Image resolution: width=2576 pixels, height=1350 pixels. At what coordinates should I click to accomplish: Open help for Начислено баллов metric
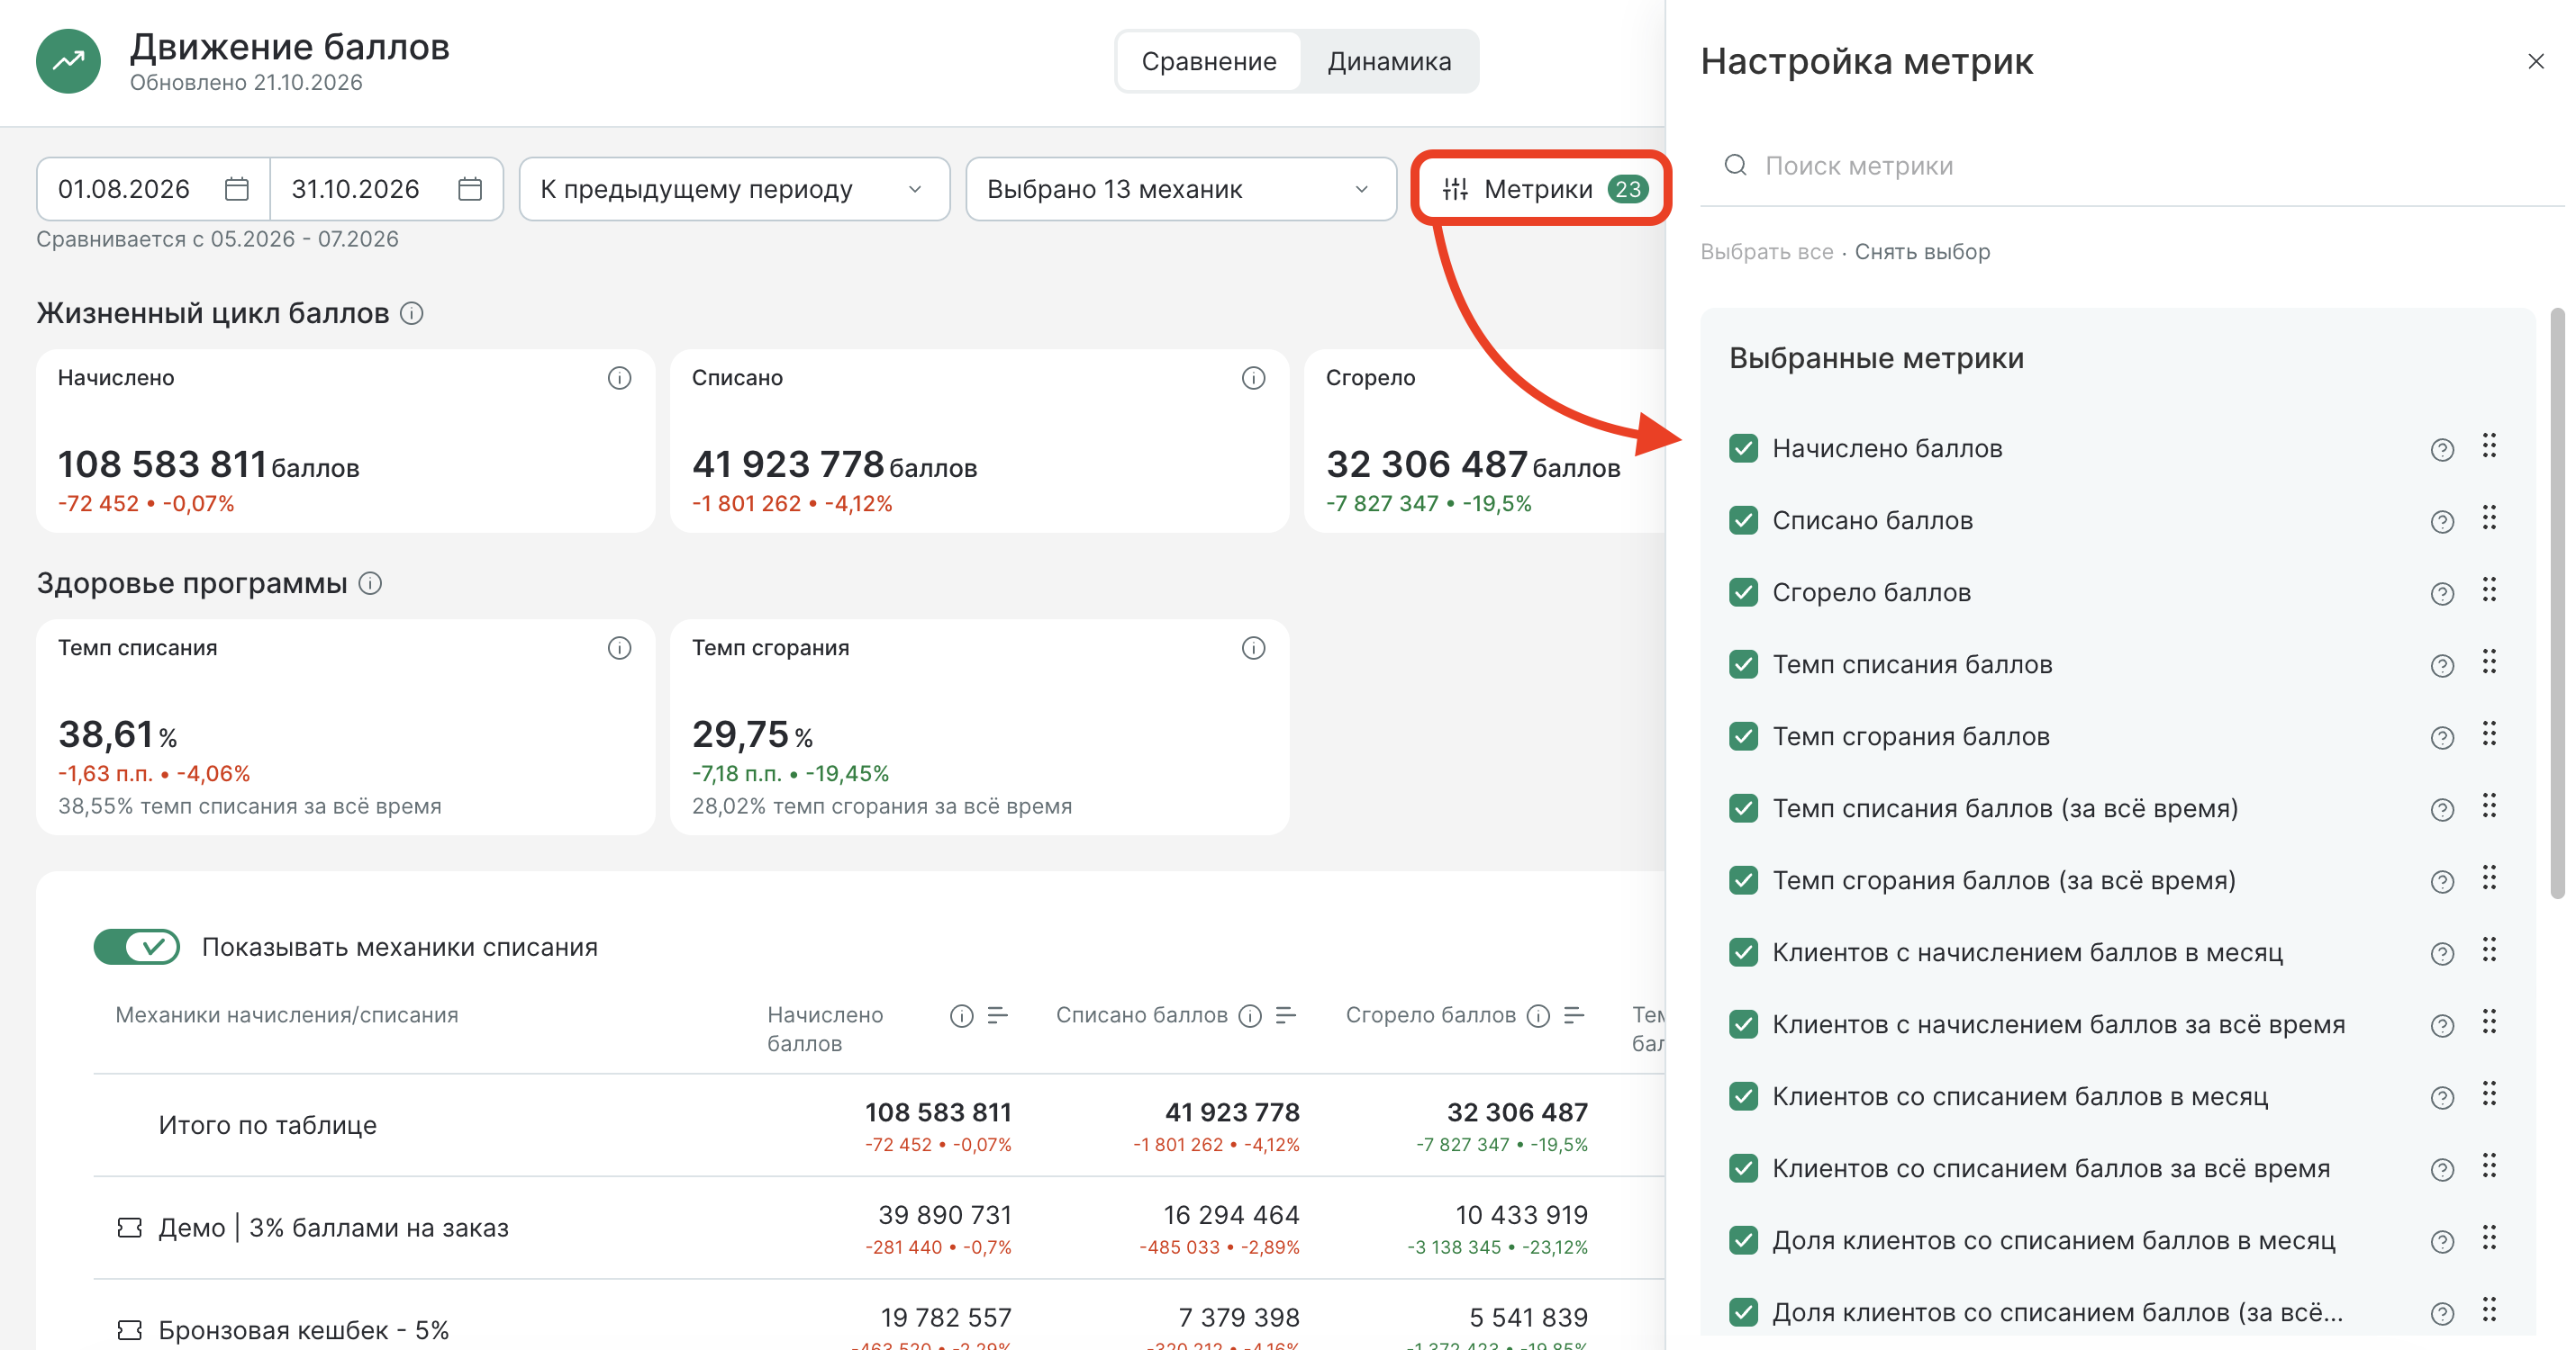2442,450
